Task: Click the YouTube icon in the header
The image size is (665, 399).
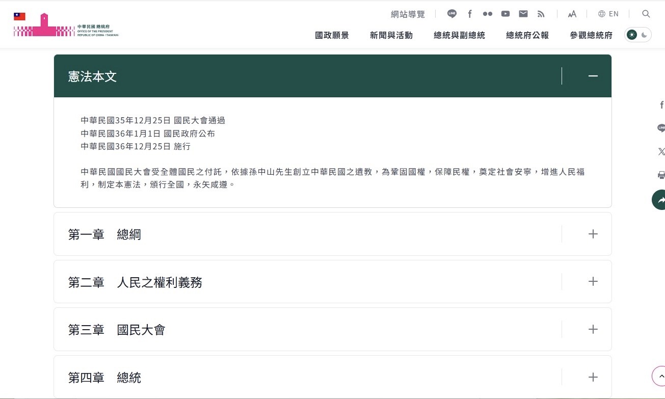Action: pos(505,14)
